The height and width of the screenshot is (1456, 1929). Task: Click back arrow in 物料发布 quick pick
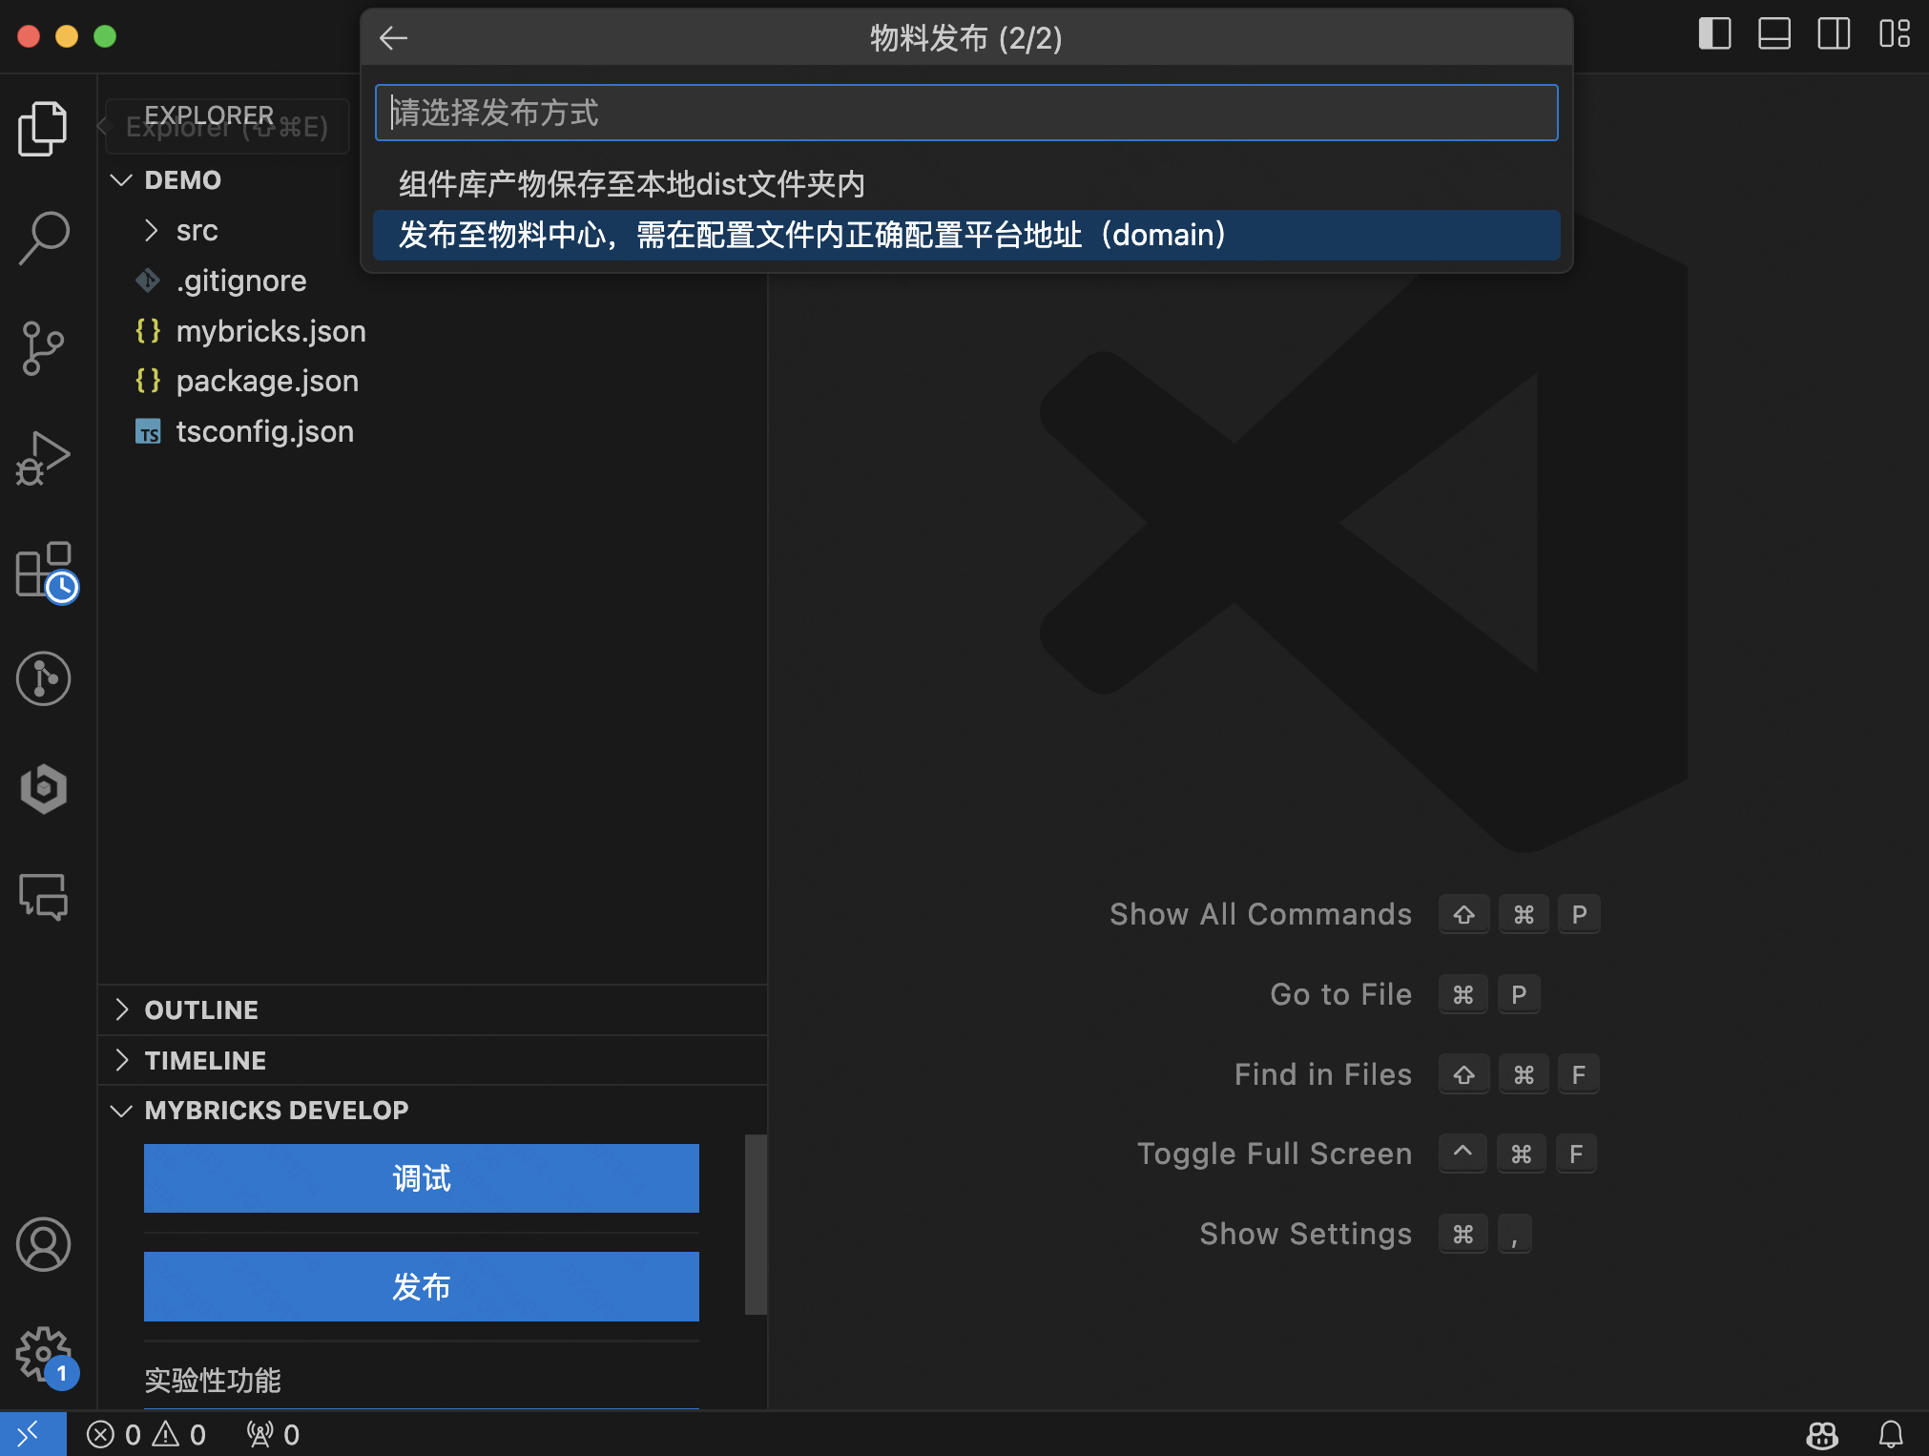click(393, 38)
